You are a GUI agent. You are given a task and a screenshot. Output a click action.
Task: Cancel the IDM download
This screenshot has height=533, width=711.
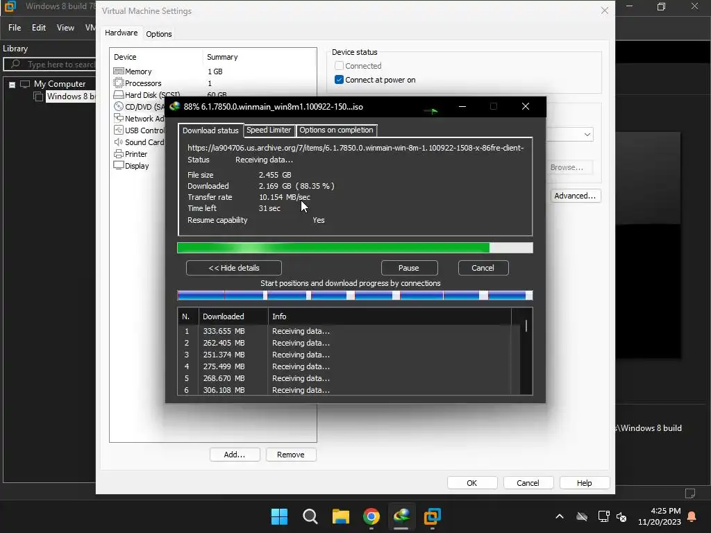point(483,268)
